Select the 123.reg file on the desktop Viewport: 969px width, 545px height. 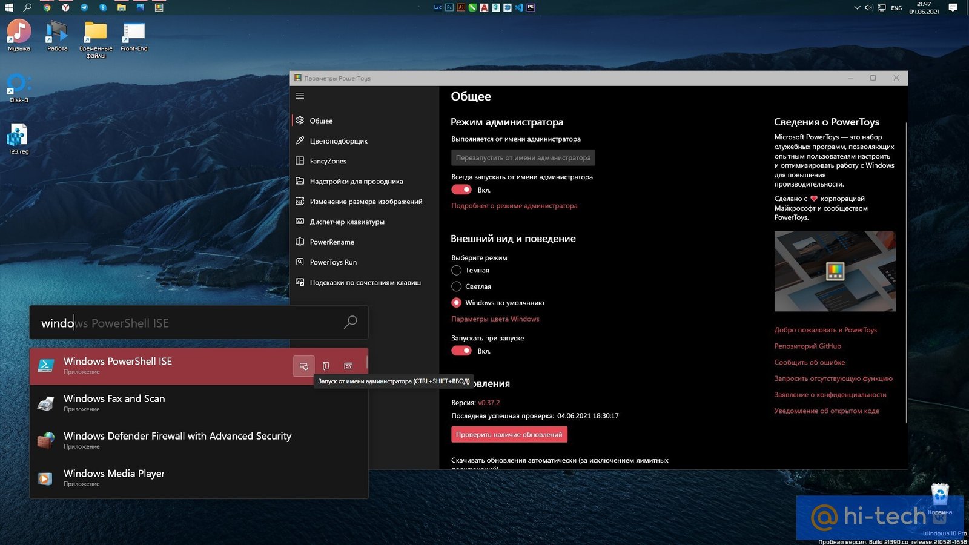point(19,139)
